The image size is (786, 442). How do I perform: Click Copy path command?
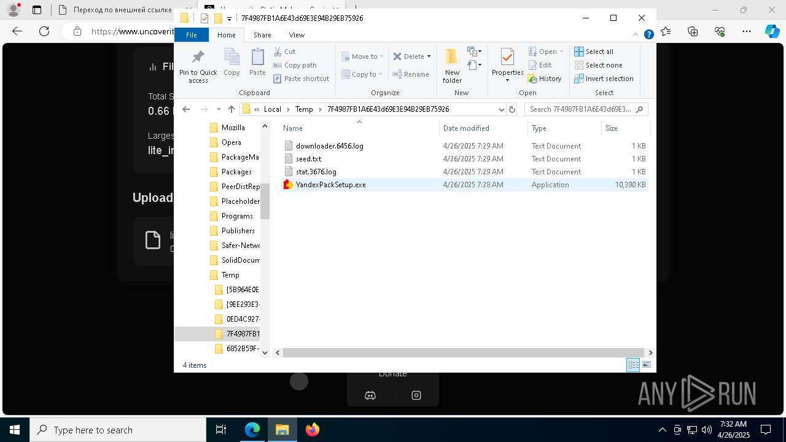295,65
